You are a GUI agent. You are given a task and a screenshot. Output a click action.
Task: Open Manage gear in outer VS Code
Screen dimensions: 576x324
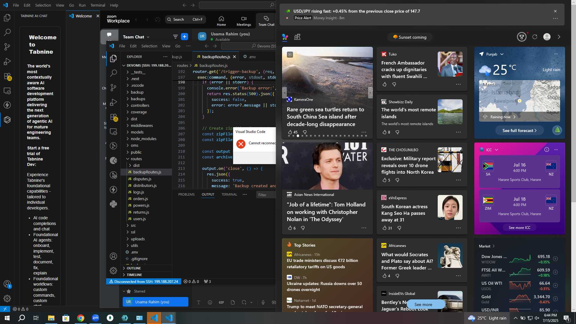[x=7, y=298]
